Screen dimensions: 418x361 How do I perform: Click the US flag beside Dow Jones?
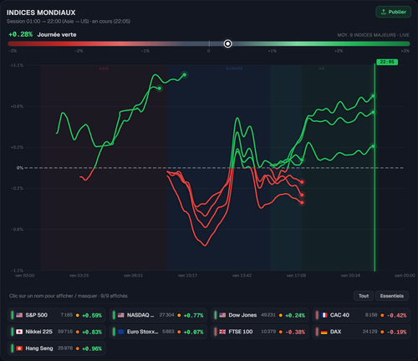point(222,315)
